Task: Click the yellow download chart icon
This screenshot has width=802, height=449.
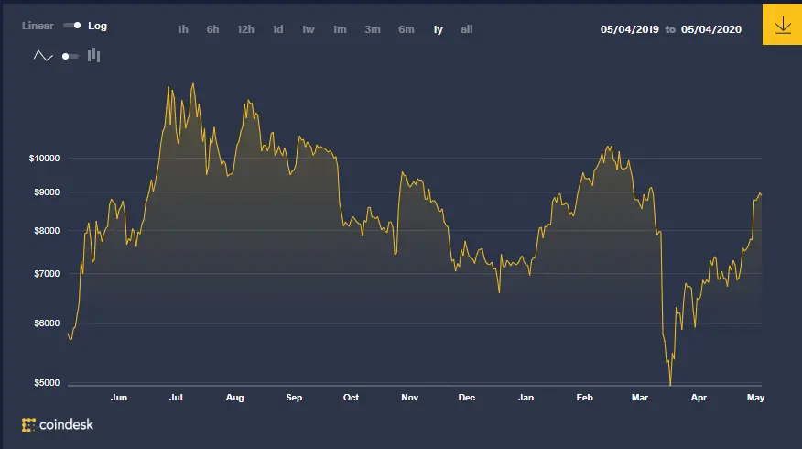Action: point(782,25)
